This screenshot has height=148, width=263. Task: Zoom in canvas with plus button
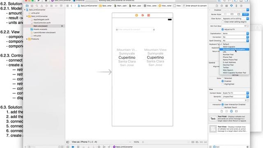143,142
